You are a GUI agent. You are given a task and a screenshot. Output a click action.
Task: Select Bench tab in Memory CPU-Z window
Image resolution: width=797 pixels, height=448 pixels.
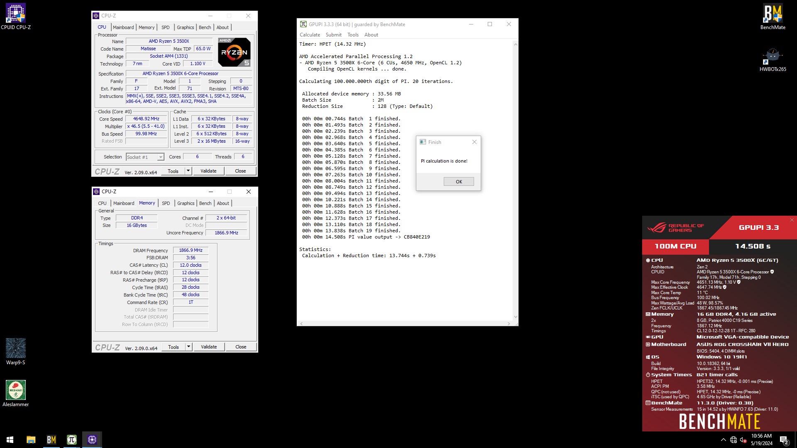point(205,203)
